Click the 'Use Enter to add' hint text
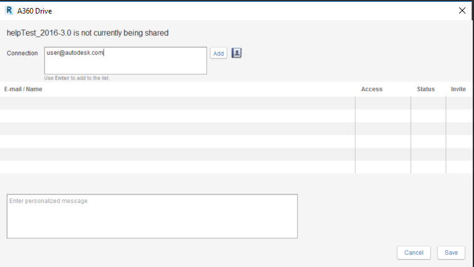The image size is (474, 267). 77,78
